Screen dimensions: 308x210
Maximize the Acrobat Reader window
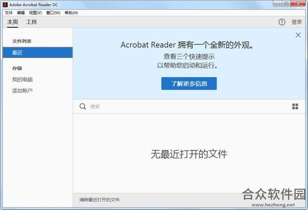coord(286,4)
